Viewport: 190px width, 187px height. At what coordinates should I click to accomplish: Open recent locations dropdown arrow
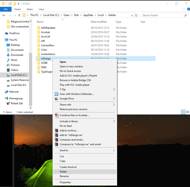click(15, 15)
